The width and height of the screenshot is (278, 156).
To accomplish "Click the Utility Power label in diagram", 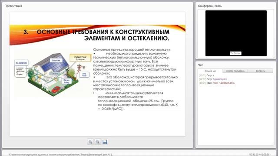I will pos(84,75).
